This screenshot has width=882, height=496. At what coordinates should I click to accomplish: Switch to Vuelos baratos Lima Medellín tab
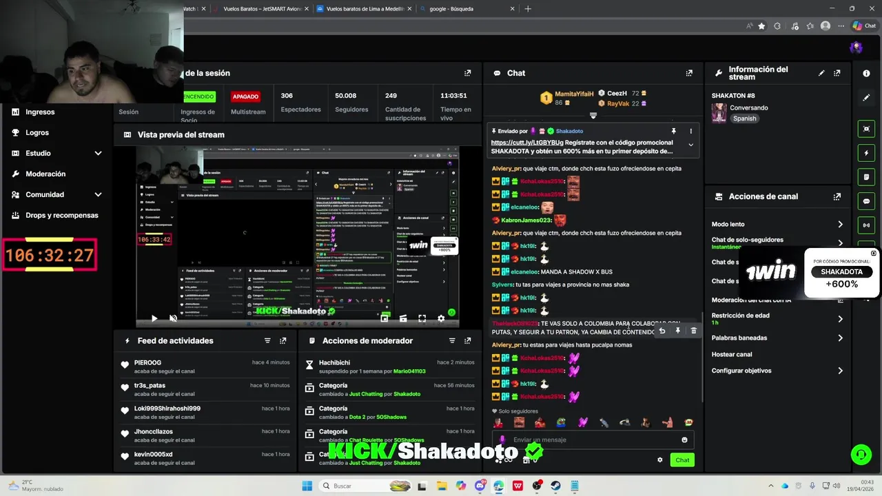[363, 9]
